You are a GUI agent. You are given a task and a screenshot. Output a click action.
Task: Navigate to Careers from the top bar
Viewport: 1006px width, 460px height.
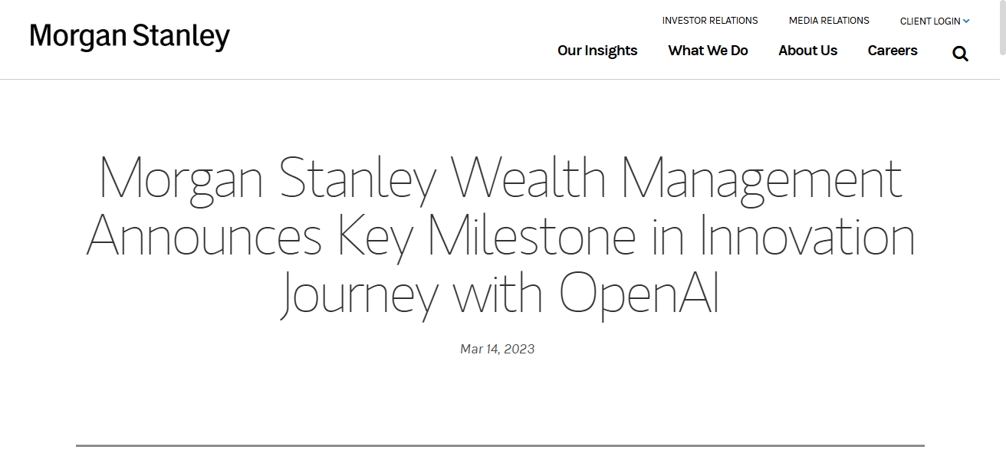pyautogui.click(x=893, y=50)
